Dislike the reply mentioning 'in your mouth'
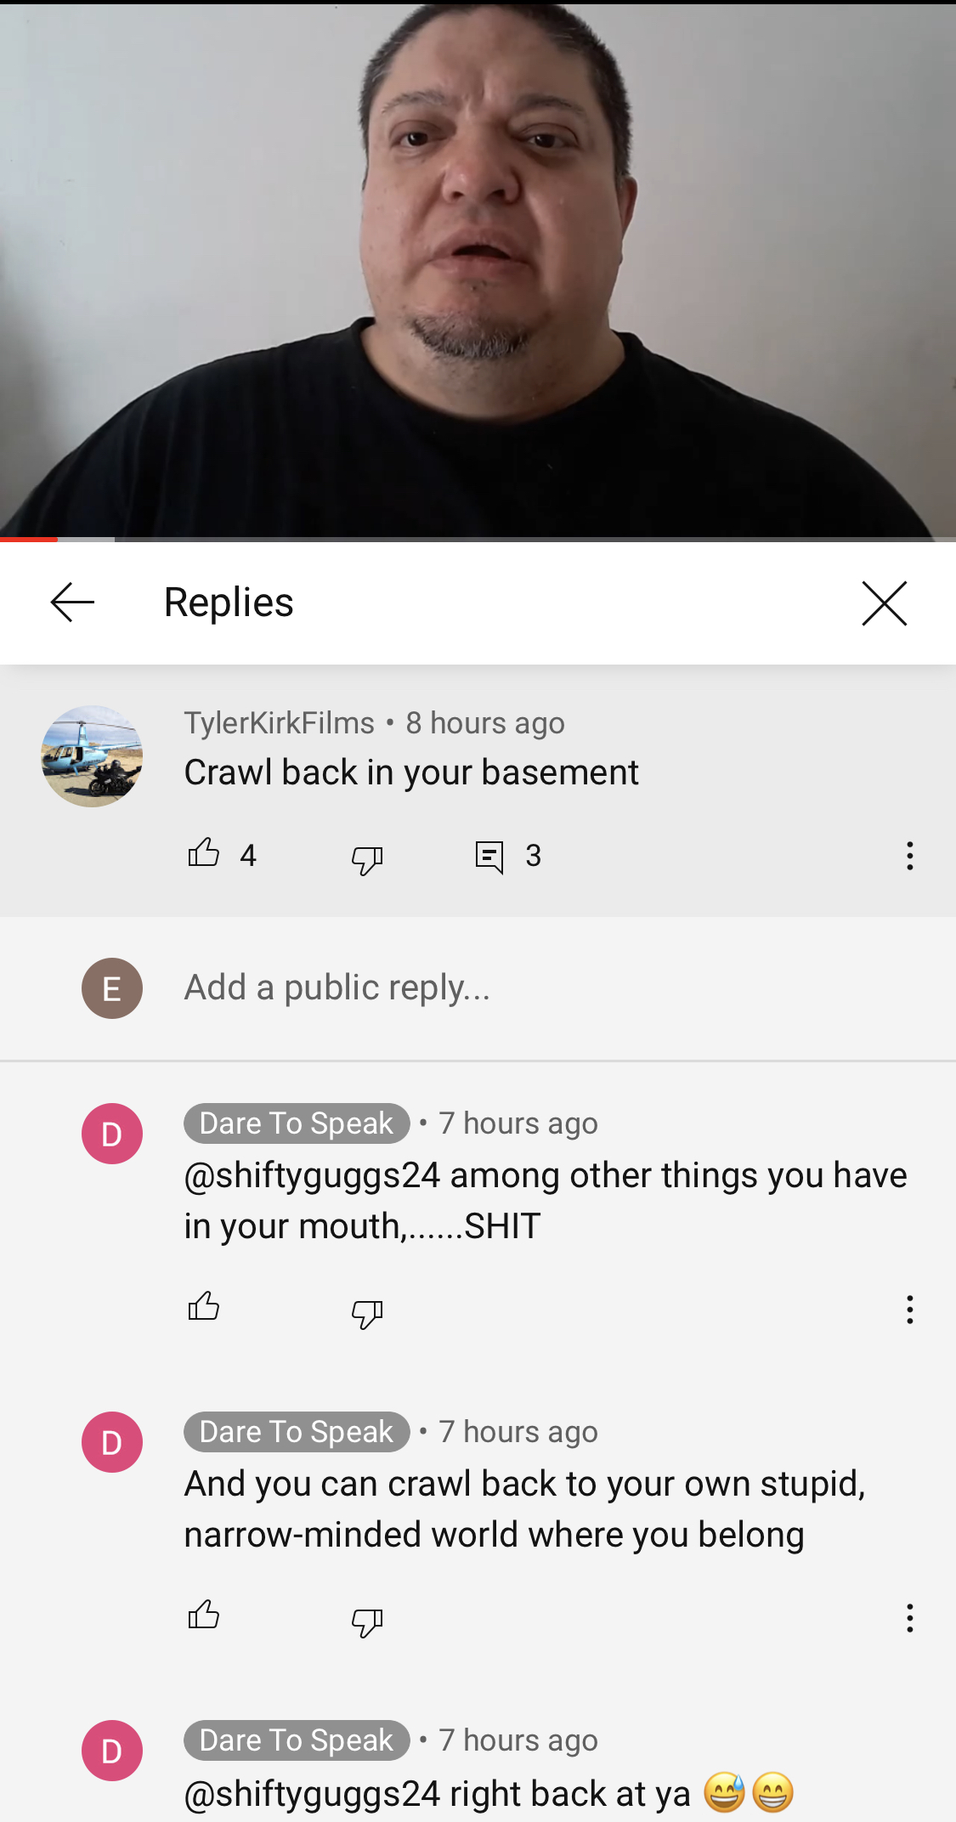Screen dimensions: 956x1822 [367, 1313]
